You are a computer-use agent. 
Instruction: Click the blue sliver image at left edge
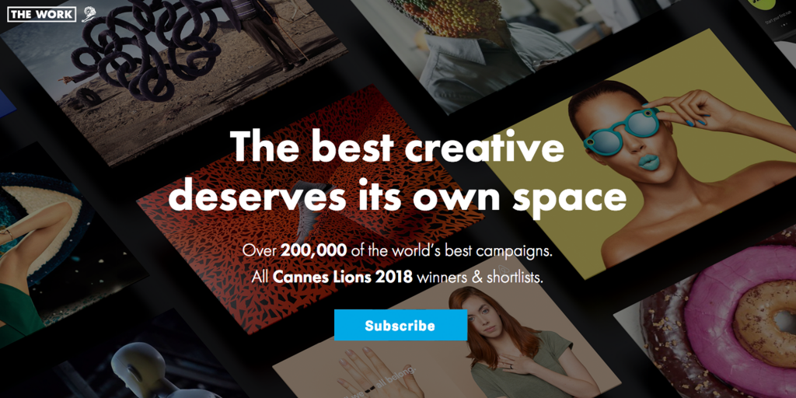coord(6,104)
